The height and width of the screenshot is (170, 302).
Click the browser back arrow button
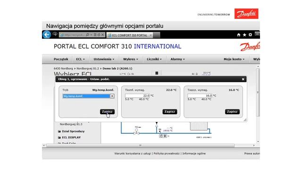[47, 34]
